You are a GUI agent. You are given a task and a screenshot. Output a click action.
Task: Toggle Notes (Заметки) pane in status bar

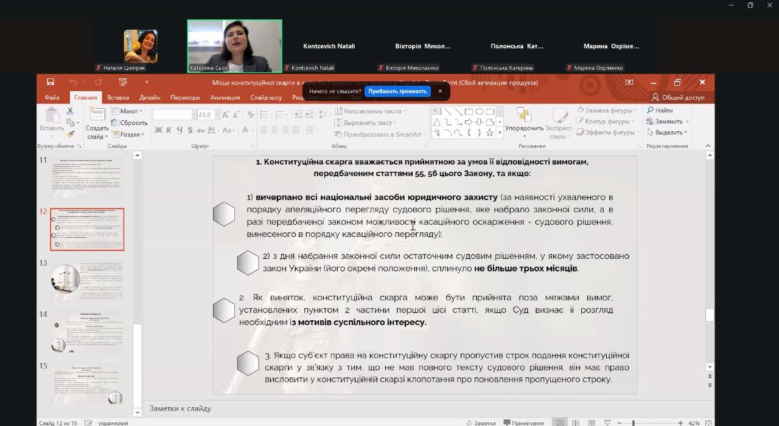[481, 423]
